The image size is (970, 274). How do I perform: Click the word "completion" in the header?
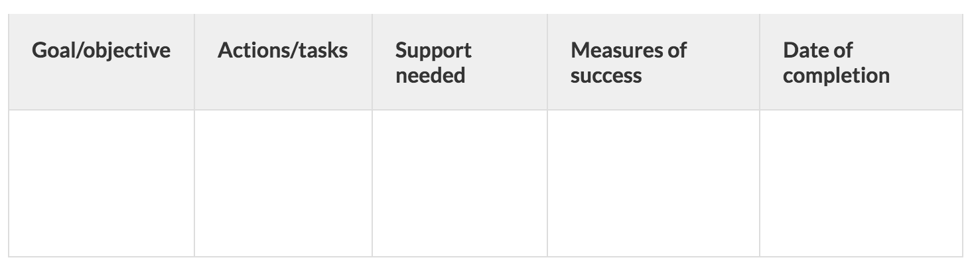click(836, 75)
